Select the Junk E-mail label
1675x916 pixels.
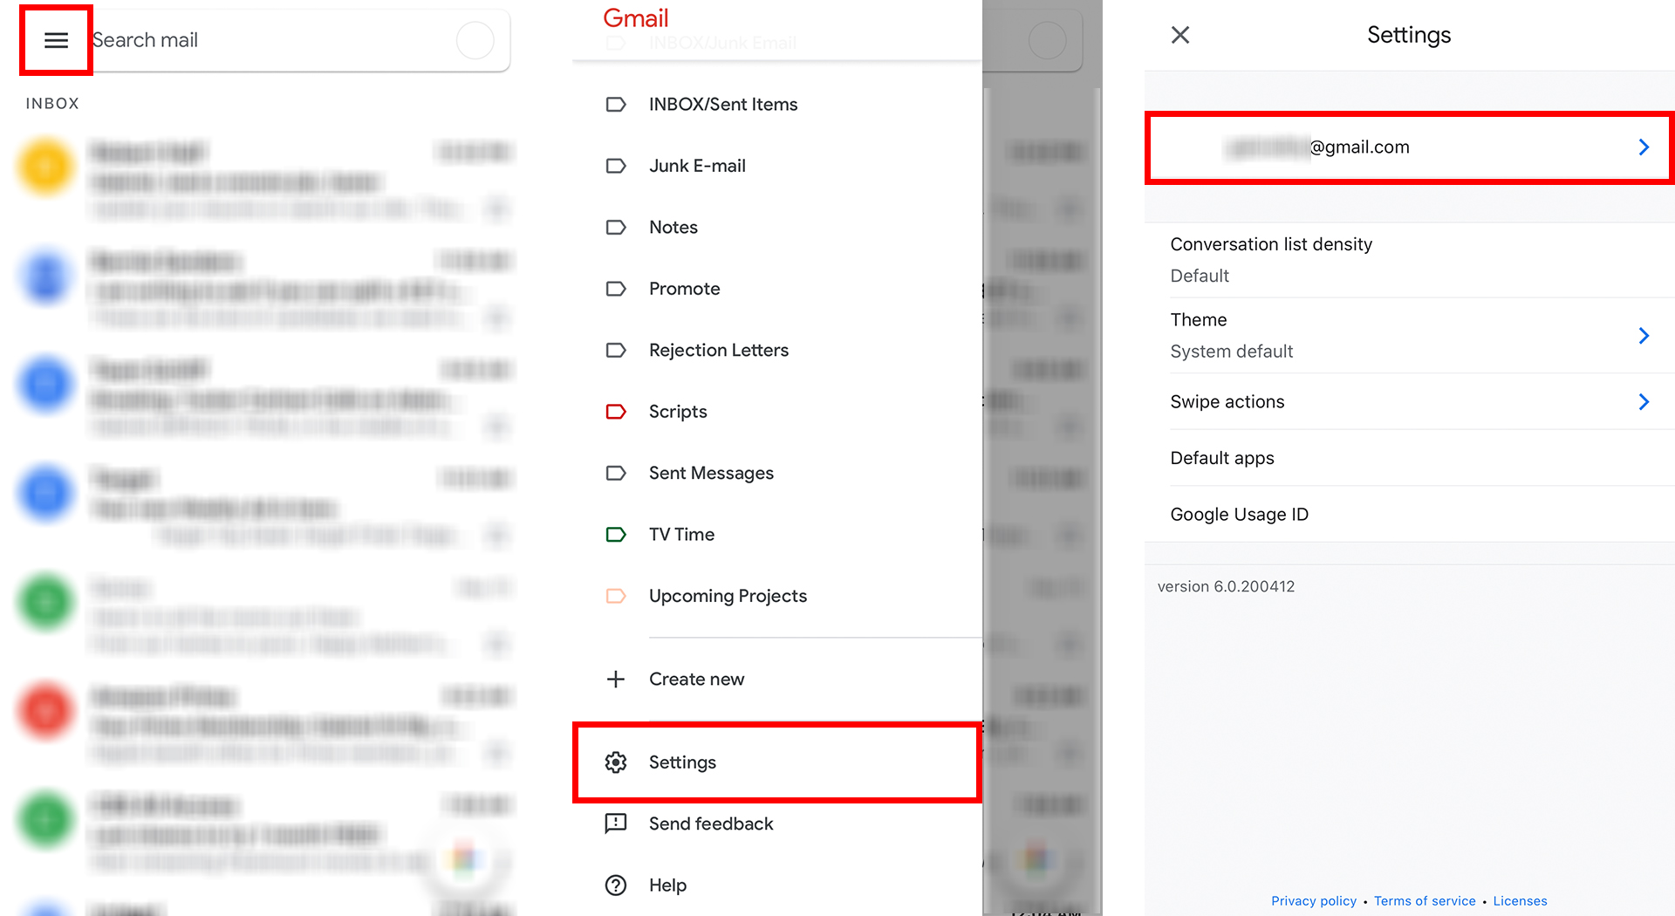(697, 166)
